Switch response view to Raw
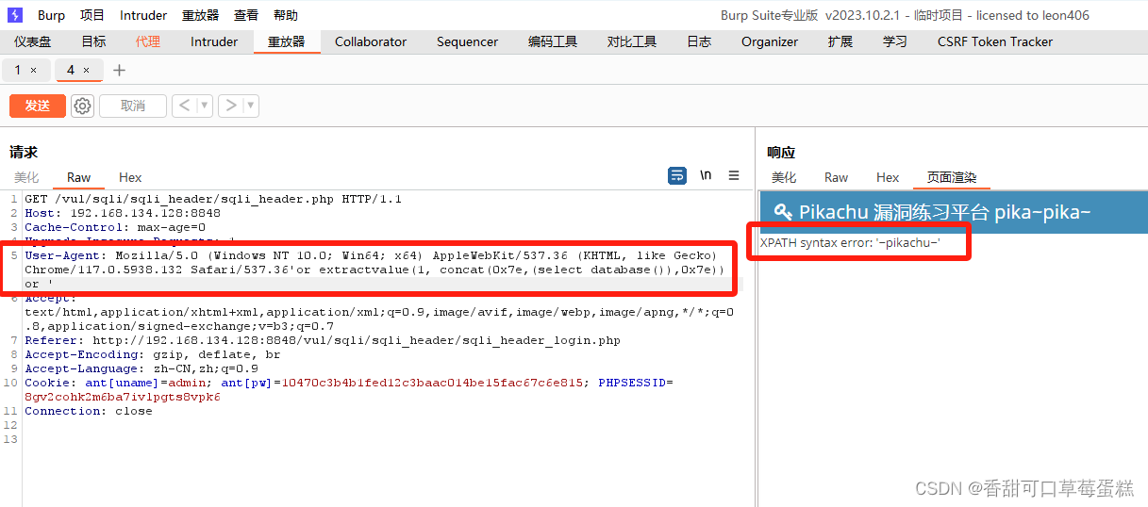This screenshot has height=507, width=1148. click(x=836, y=177)
